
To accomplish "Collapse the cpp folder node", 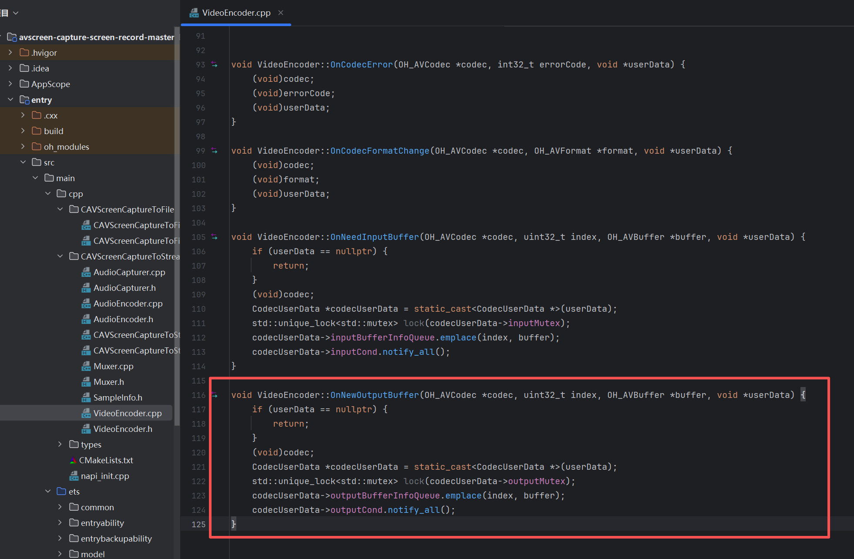I will (48, 194).
